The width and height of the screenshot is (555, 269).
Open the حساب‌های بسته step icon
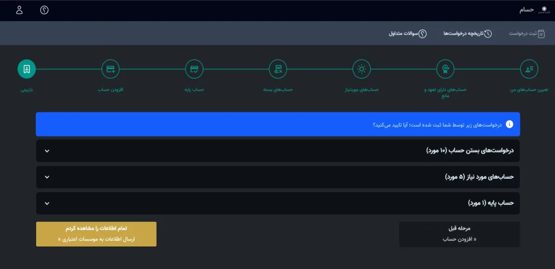(278, 69)
